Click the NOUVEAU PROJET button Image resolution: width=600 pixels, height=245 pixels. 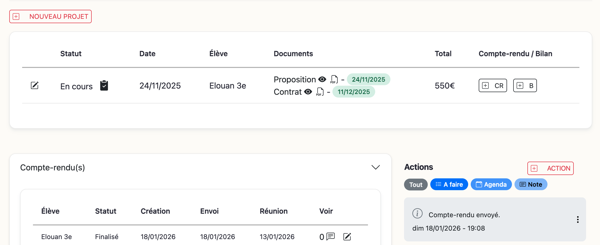[50, 16]
